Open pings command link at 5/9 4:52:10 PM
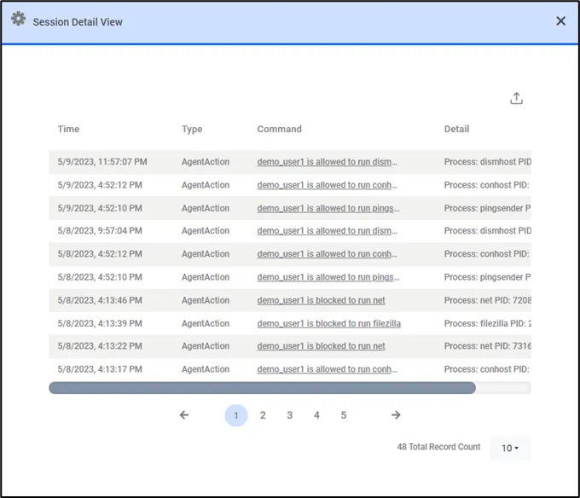The height and width of the screenshot is (498, 580). tap(328, 208)
